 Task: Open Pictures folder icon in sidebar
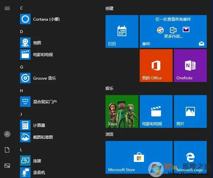click(7, 166)
